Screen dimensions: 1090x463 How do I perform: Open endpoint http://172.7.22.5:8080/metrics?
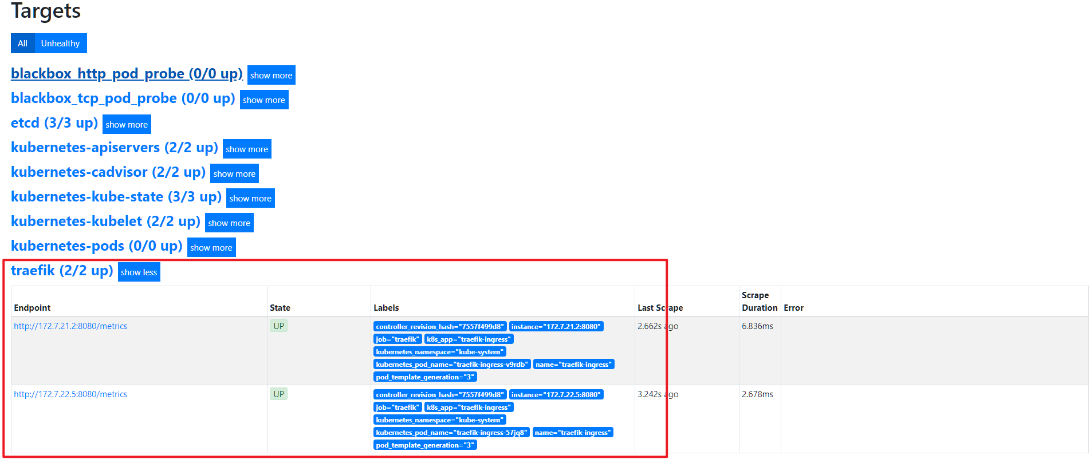click(70, 394)
